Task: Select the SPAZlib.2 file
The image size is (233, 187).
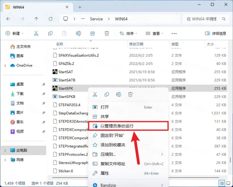Action: click(x=139, y=64)
